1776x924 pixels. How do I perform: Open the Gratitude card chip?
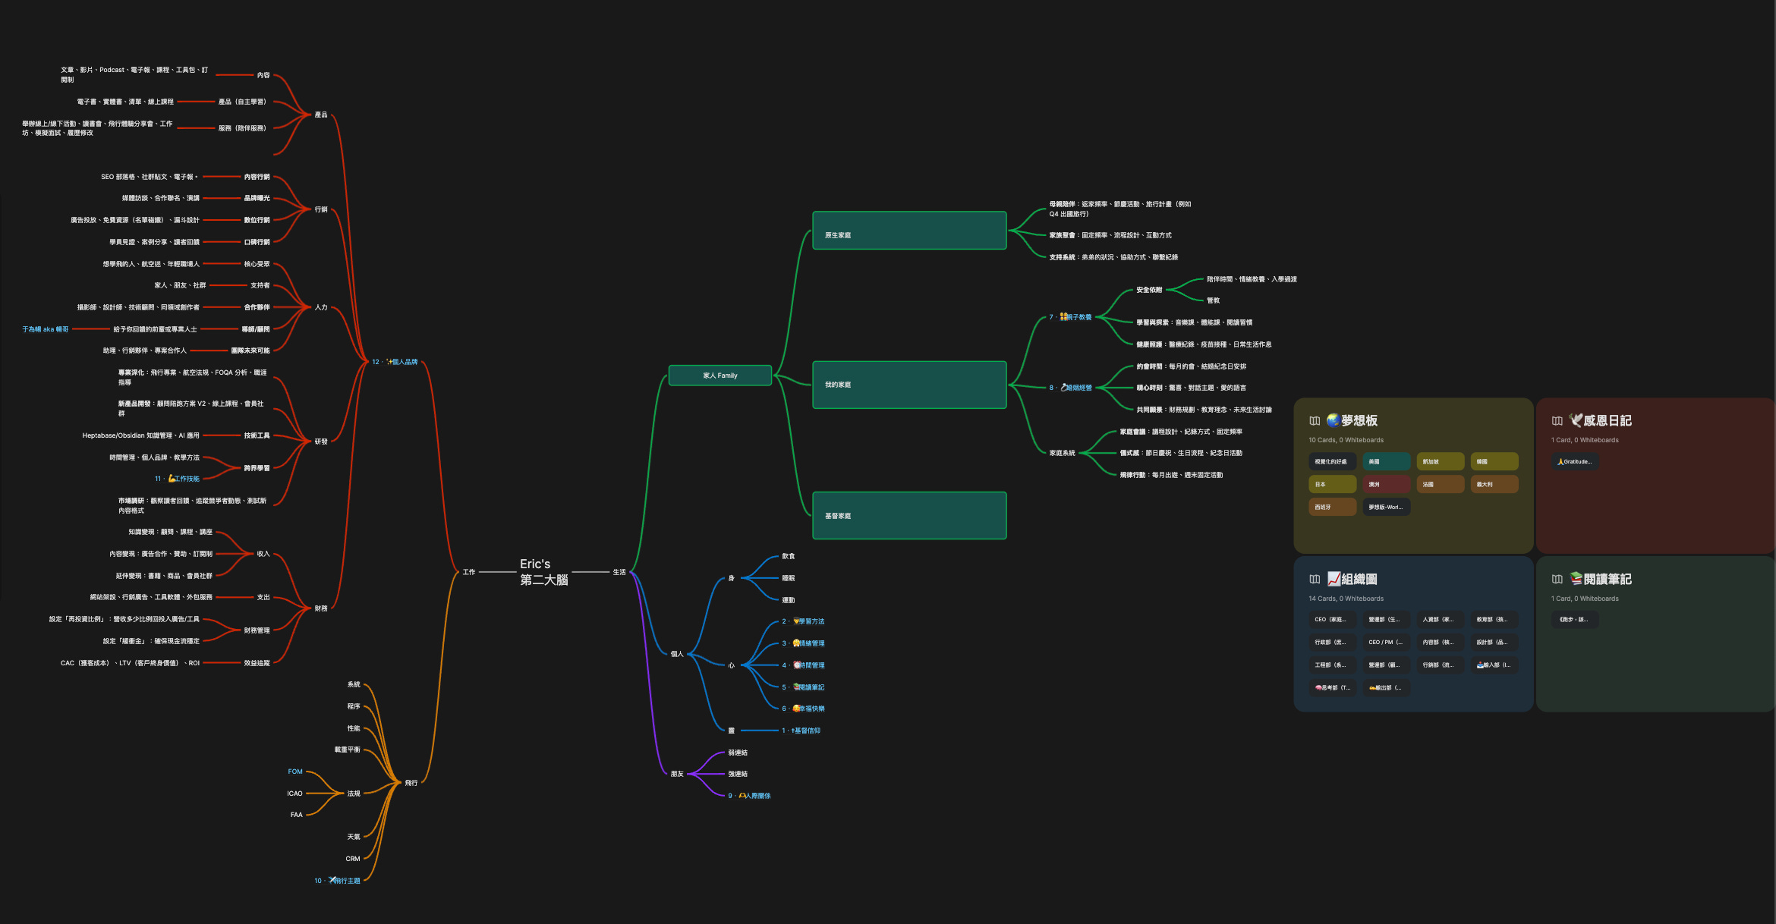(1575, 461)
